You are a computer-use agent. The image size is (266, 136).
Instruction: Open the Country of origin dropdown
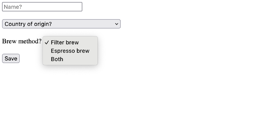61,24
